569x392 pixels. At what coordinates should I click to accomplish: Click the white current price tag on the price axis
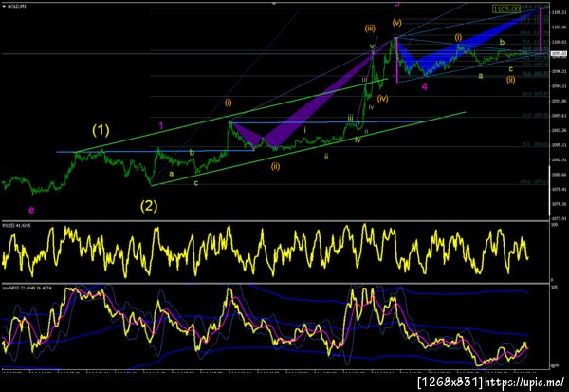[x=560, y=54]
